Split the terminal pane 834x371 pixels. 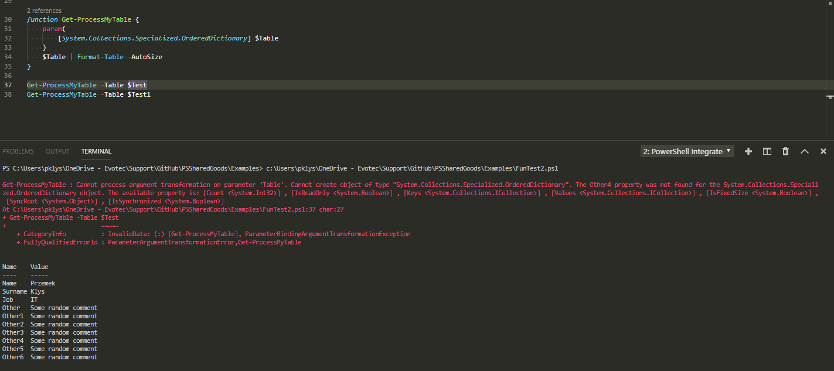point(767,151)
